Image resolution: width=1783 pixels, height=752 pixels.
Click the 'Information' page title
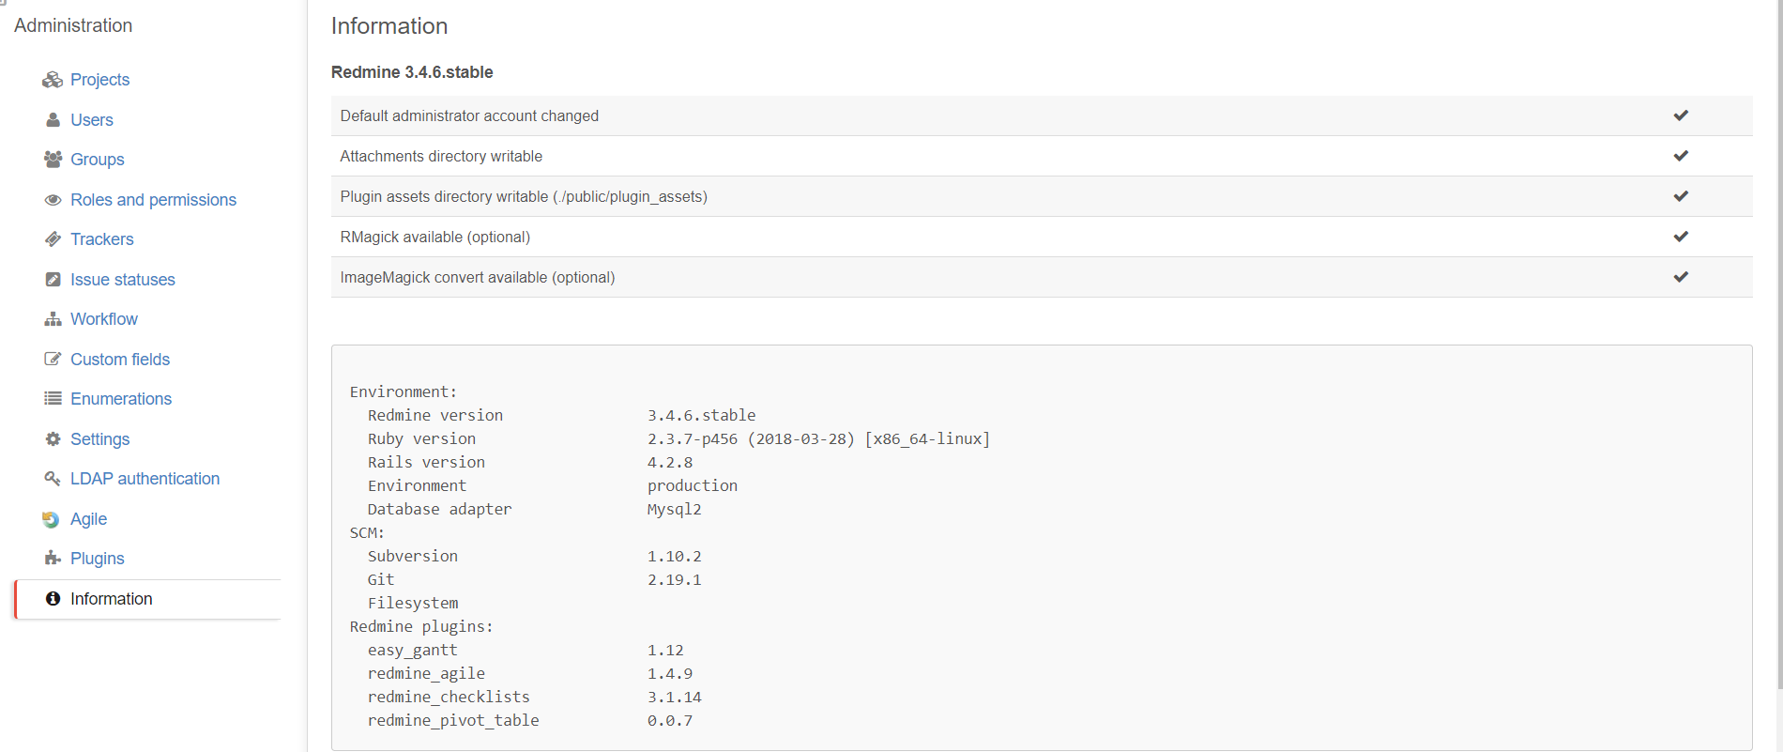(389, 26)
